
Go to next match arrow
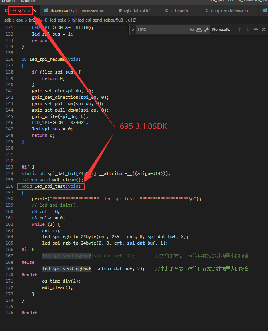pyautogui.click(x=248, y=29)
